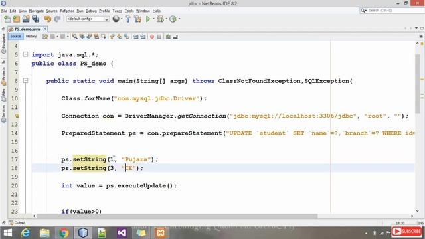Screen dimensions: 425x239
Task: Open the Windows Start button
Action: (8, 233)
